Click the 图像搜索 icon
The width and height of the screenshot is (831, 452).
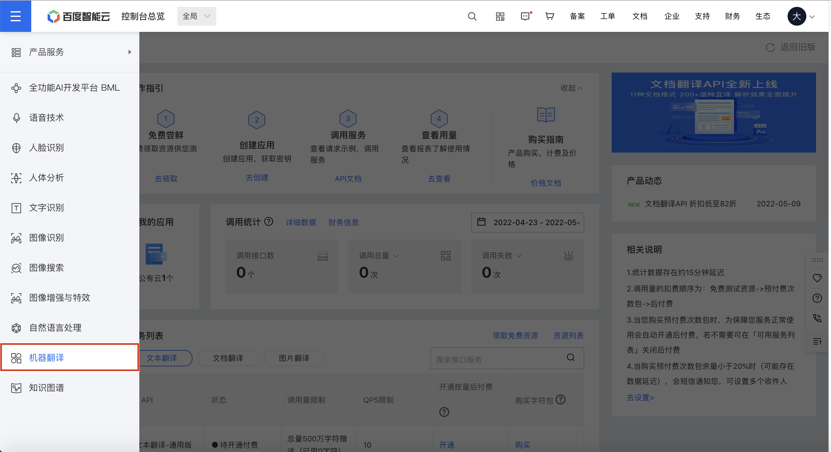[x=16, y=268]
